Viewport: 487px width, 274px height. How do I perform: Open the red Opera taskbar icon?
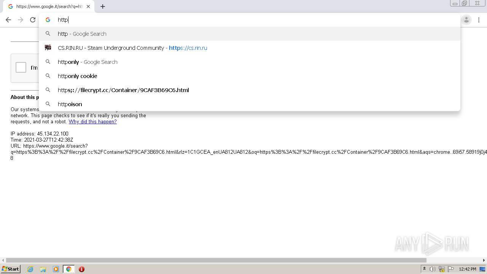point(81,269)
